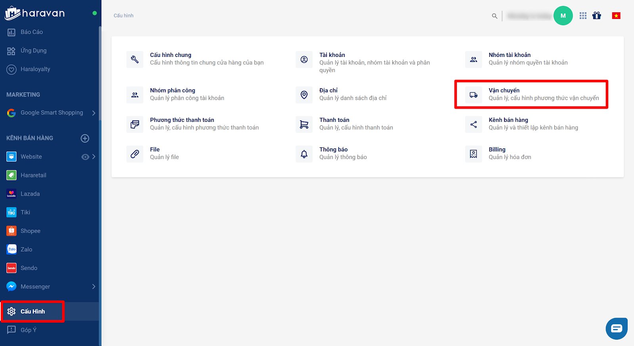Viewport: 634px width, 346px height.
Task: Click the Hararetail channel icon
Action: (x=11, y=175)
